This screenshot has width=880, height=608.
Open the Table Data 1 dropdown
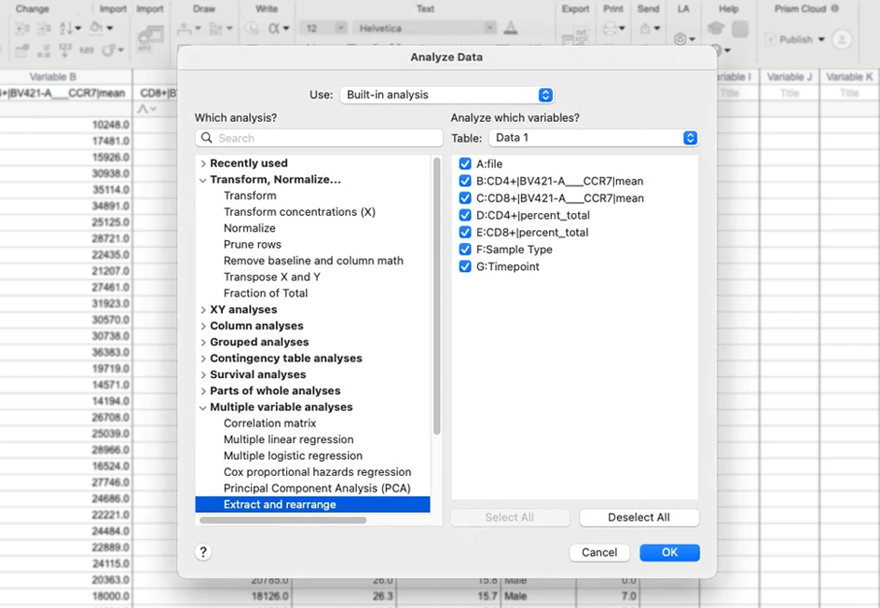pos(593,138)
